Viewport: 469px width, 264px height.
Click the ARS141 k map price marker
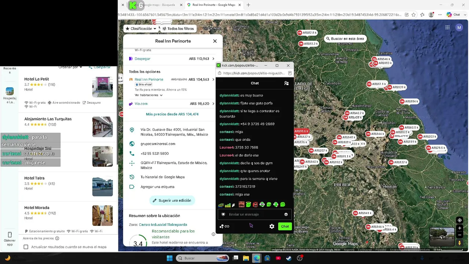(362, 213)
